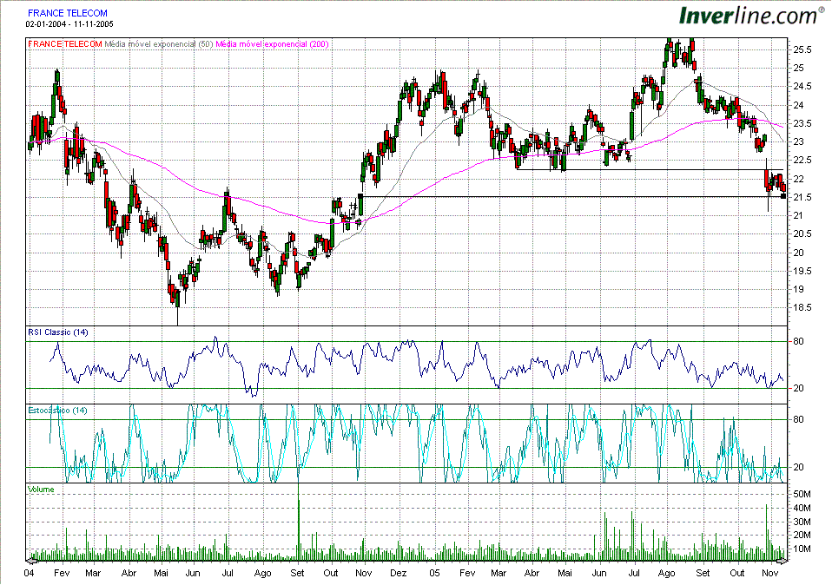Click the 04 year marker on time axis
Viewport: 832px width, 585px height.
coord(30,574)
